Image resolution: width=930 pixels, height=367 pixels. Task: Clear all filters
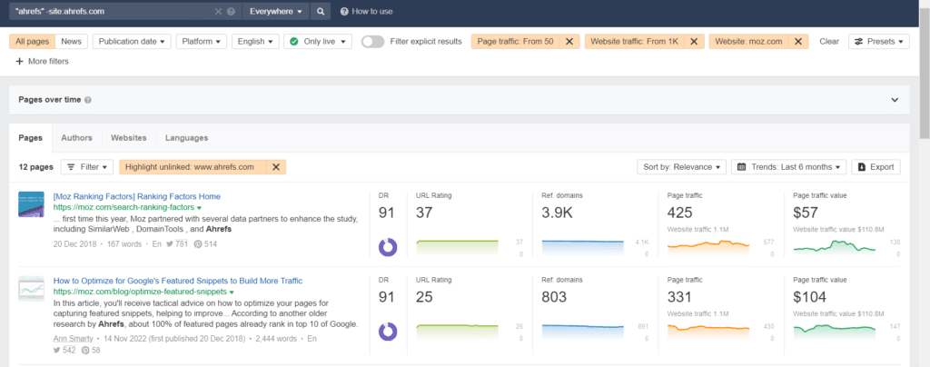[x=829, y=42]
